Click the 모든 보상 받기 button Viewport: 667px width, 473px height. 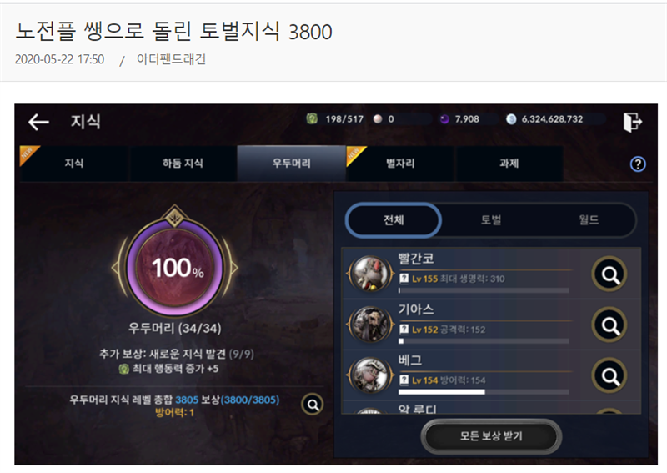491,436
